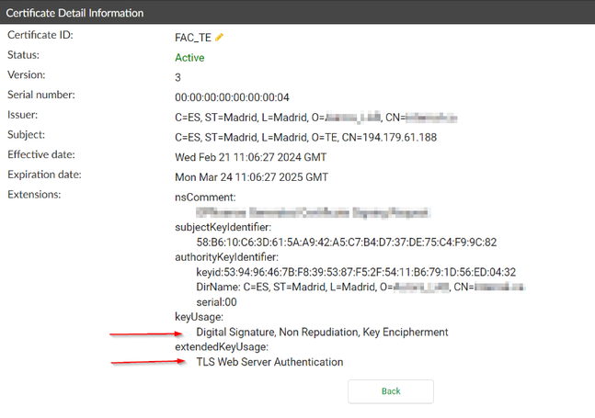The image size is (595, 418).
Task: Click the keyUsage label
Action: (200, 317)
